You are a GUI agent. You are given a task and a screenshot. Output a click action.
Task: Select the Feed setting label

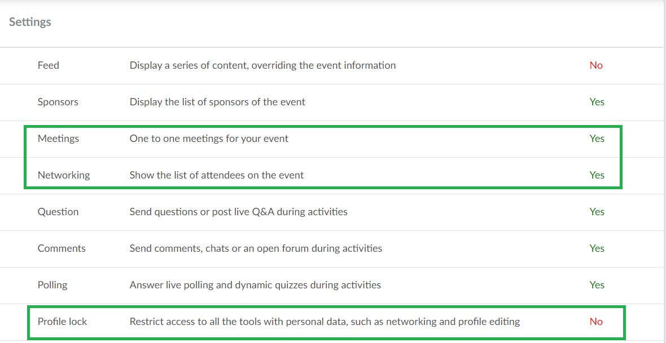[x=49, y=65]
